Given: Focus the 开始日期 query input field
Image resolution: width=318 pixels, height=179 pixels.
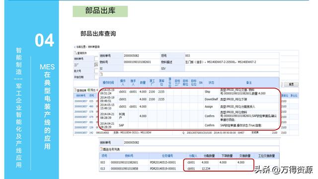Looking at the screenshot, I should (x=96, y=77).
